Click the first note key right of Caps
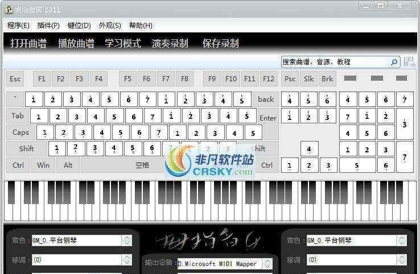 click(x=45, y=132)
